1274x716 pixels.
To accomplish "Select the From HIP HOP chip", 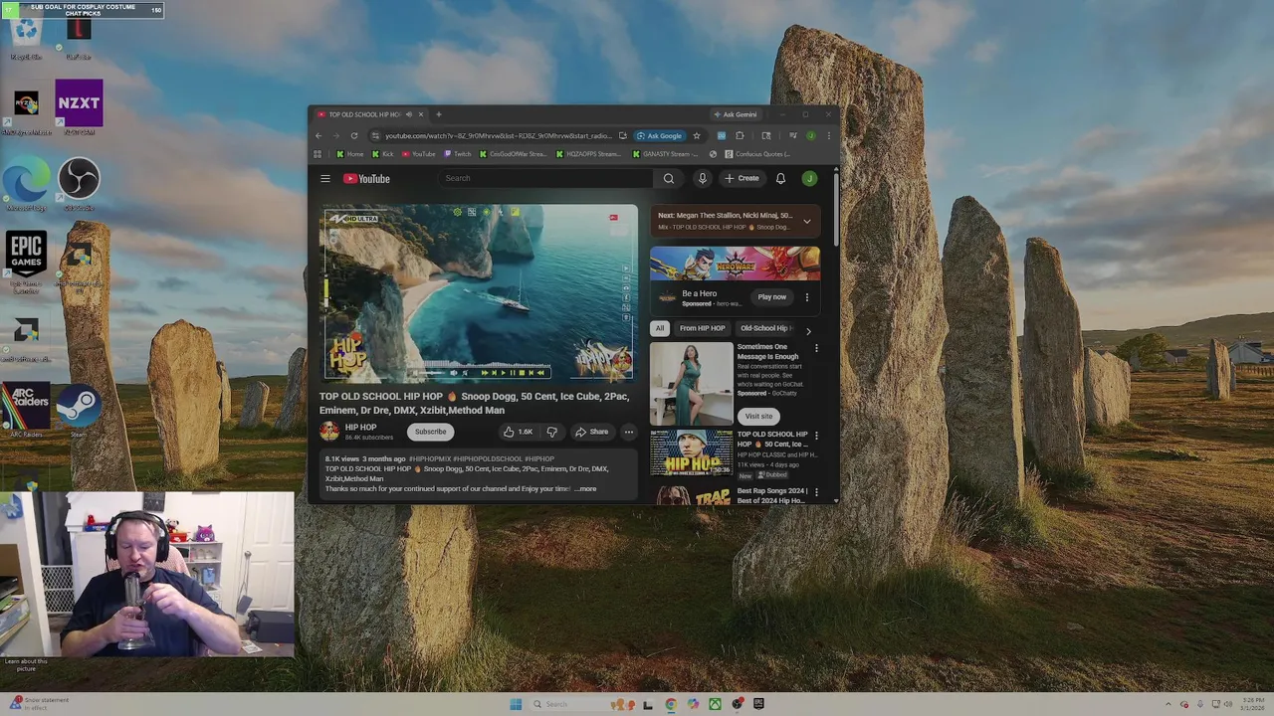I will point(702,328).
